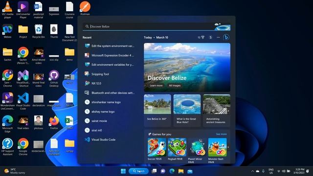Image resolution: width=313 pixels, height=176 pixels.
Task: Launch Sachin (Person 1) Chrome profile
Action: pyautogui.click(x=23, y=55)
